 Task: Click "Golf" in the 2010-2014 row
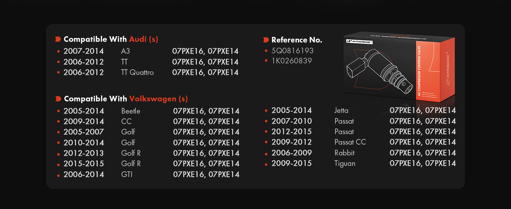128,143
